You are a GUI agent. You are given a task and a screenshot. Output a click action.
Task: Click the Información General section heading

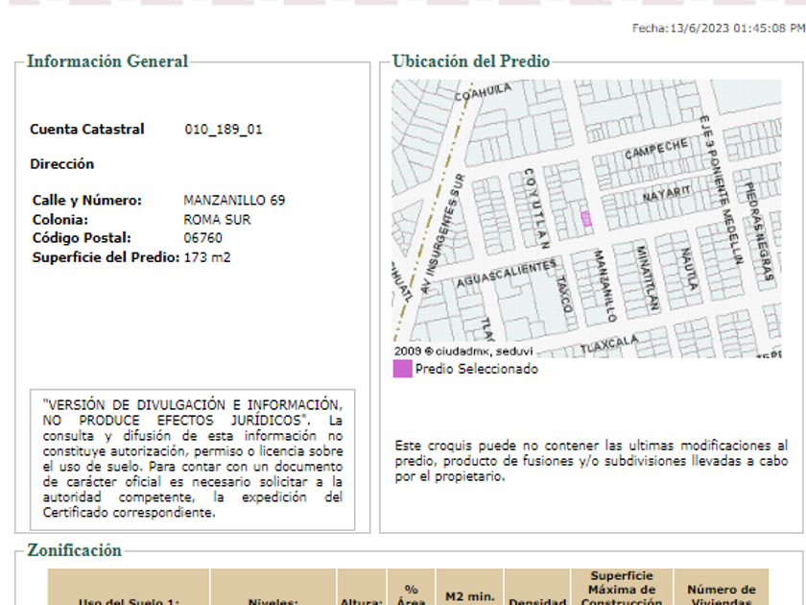tap(107, 61)
